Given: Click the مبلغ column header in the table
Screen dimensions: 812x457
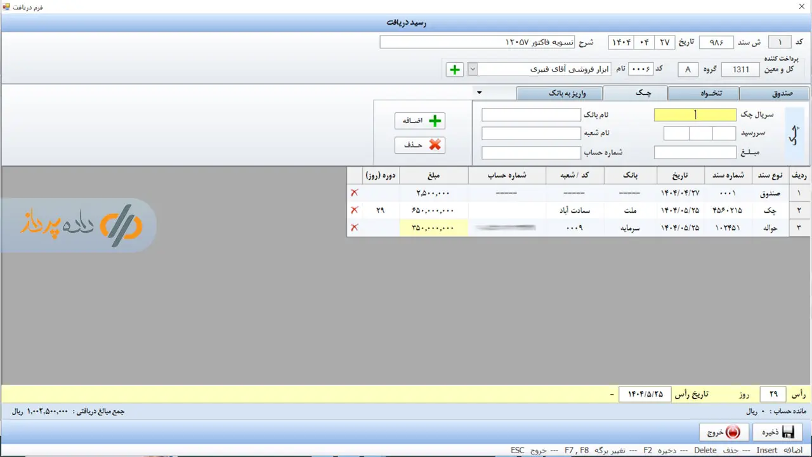Looking at the screenshot, I should [x=434, y=176].
